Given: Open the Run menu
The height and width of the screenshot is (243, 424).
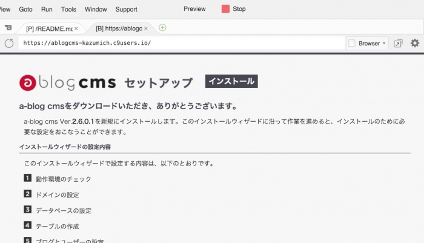Looking at the screenshot, I should (47, 10).
